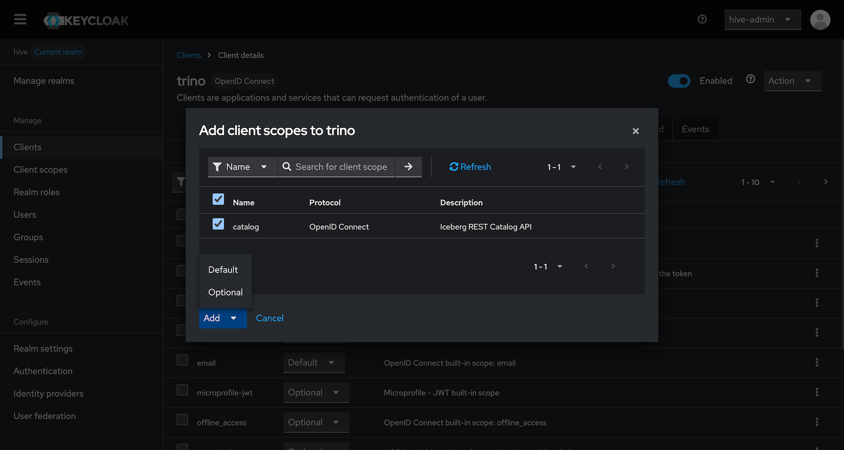The width and height of the screenshot is (844, 450).
Task: Open the Action dropdown
Action: tap(792, 81)
